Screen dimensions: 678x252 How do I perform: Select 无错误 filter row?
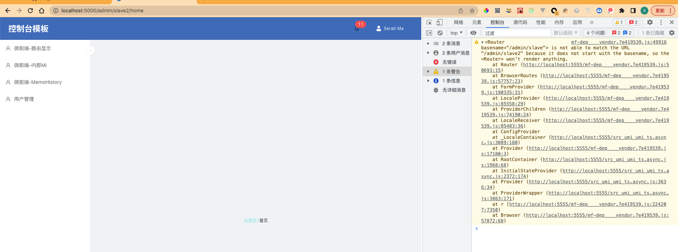447,62
